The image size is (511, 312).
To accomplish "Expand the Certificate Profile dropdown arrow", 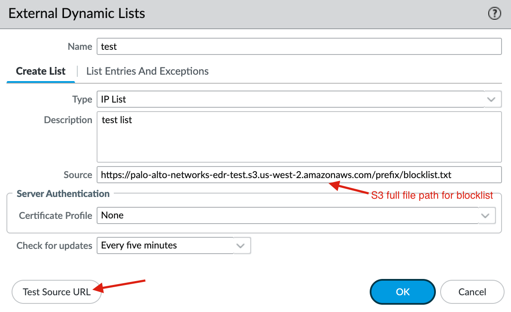I will point(486,215).
